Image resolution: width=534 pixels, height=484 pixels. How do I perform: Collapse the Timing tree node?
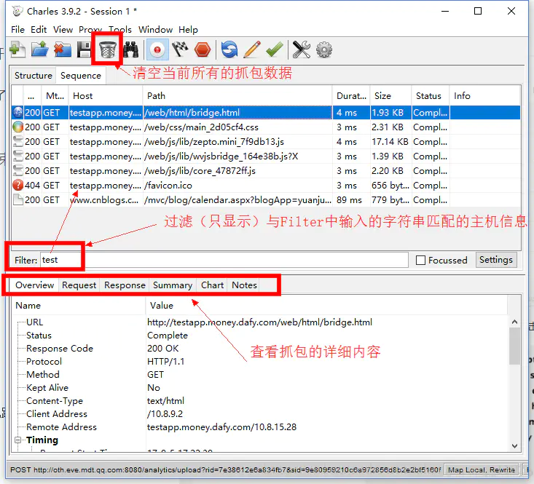[18, 440]
